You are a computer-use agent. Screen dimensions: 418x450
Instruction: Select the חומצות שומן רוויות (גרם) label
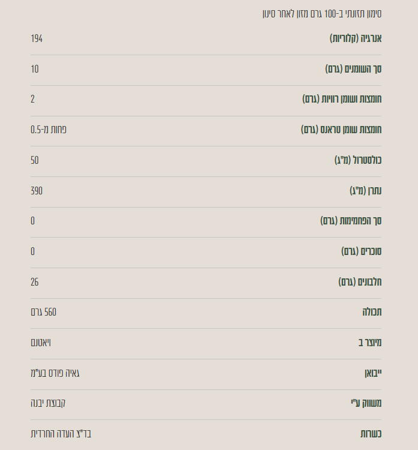(342, 99)
